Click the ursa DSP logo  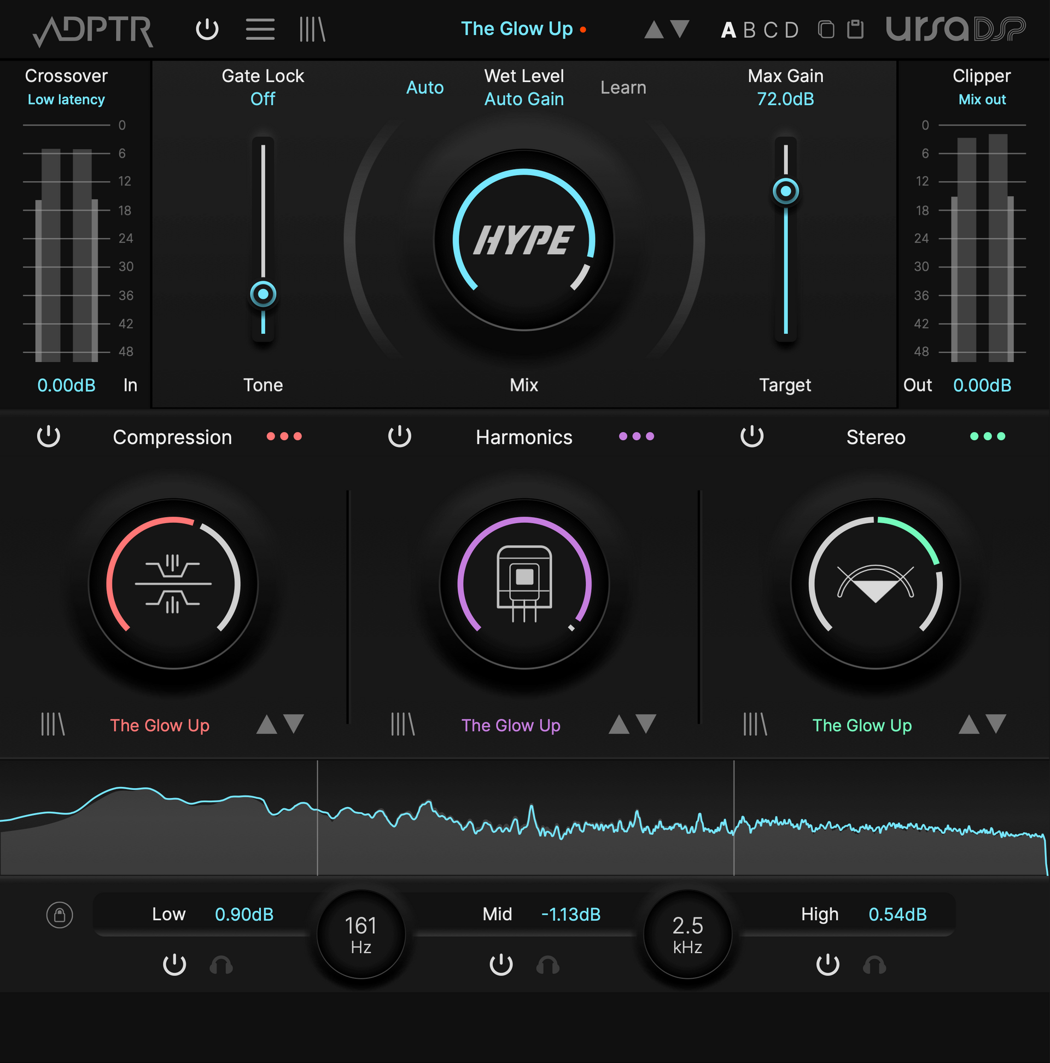click(956, 30)
